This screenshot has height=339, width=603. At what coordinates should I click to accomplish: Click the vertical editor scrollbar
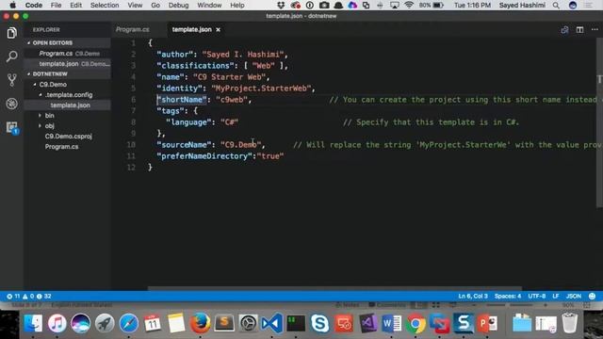600,123
